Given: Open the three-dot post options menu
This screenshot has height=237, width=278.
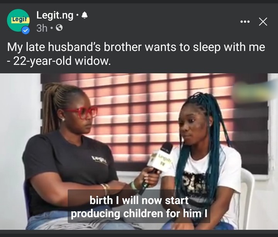Looking at the screenshot, I should coord(245,22).
